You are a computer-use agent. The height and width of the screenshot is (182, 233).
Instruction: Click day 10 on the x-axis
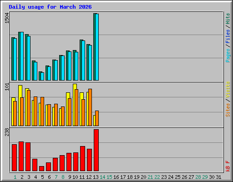click(x=75, y=177)
